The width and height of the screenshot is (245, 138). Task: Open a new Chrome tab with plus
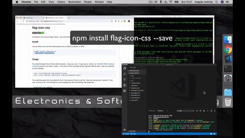pos(69,18)
